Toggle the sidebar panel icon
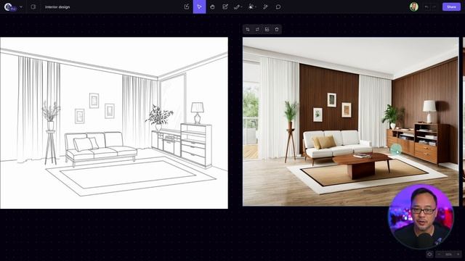Image resolution: width=465 pixels, height=261 pixels. pyautogui.click(x=33, y=7)
